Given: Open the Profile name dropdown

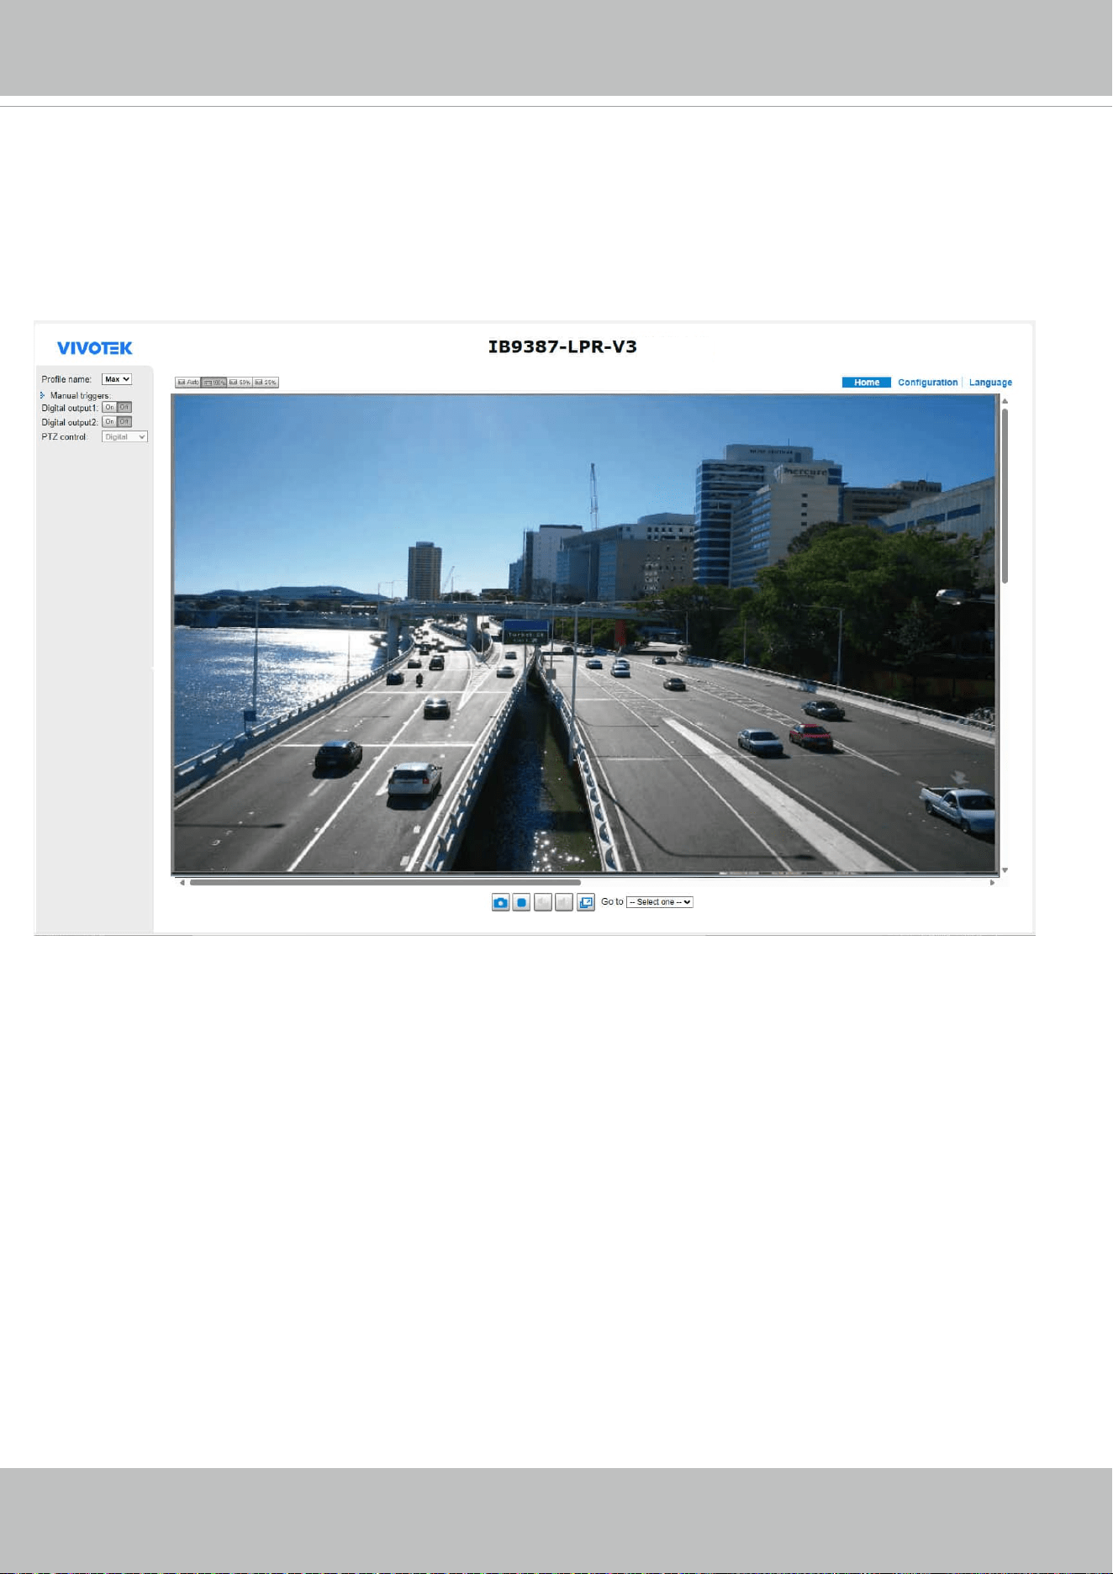Looking at the screenshot, I should coord(117,379).
